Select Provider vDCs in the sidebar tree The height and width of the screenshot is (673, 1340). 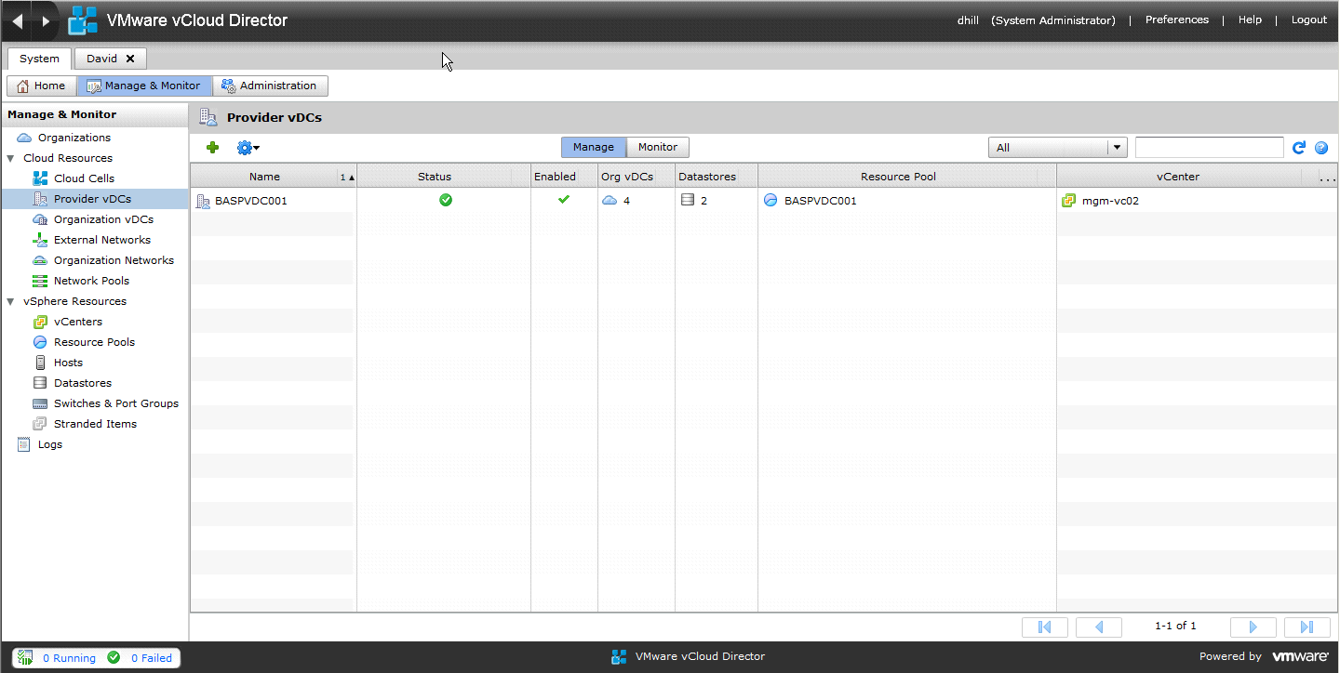click(94, 199)
